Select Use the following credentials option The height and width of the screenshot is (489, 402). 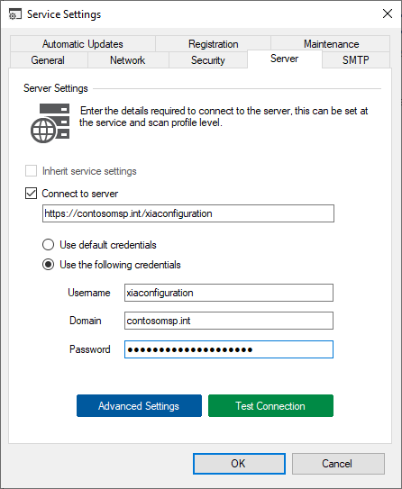(x=48, y=265)
